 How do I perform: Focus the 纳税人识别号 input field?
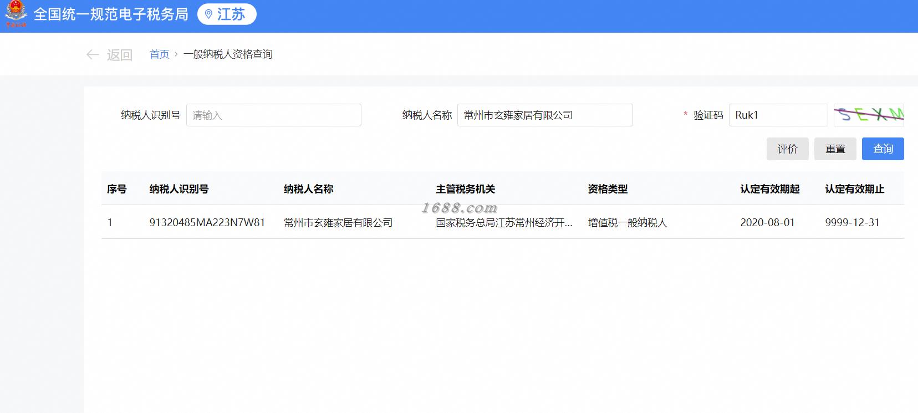pyautogui.click(x=273, y=115)
